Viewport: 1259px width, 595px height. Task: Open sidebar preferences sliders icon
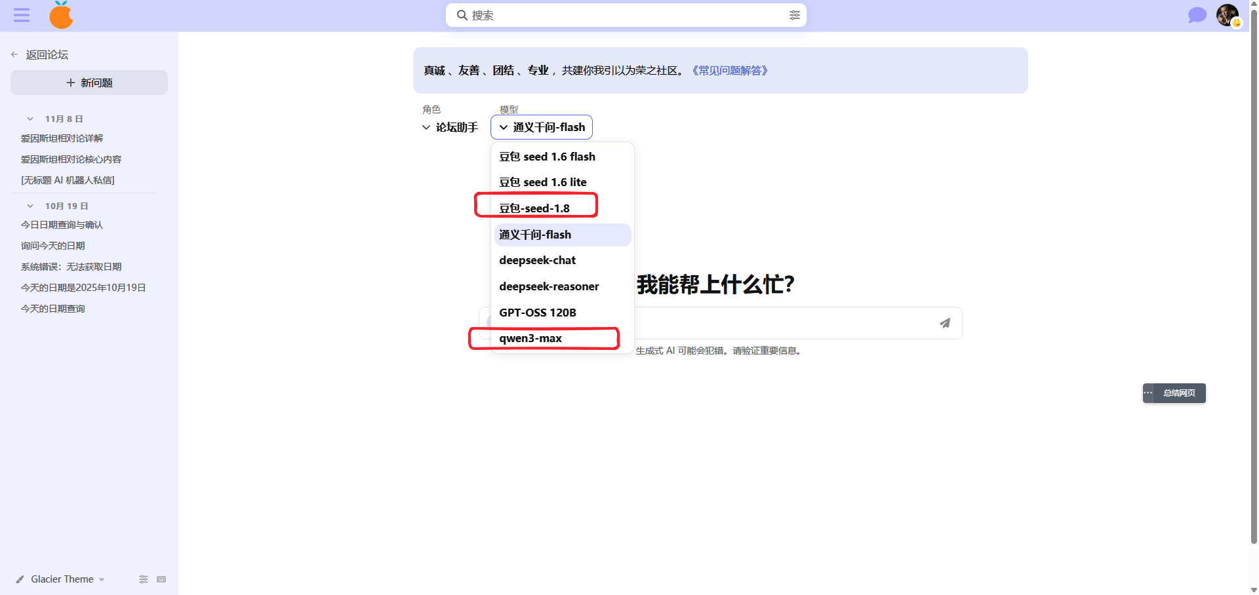pos(144,579)
